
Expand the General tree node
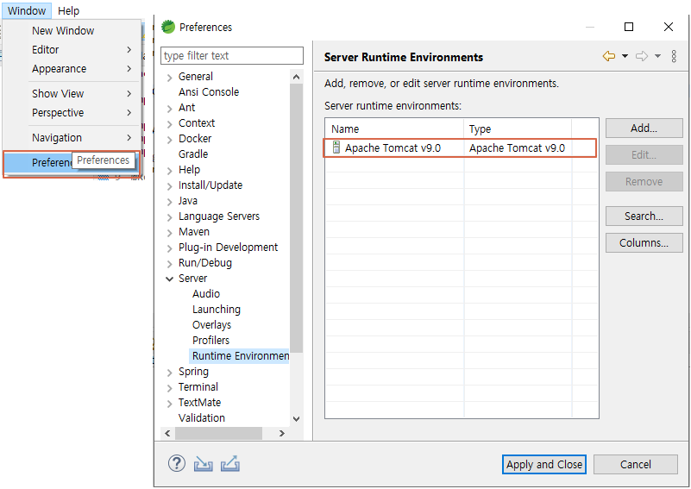point(170,78)
